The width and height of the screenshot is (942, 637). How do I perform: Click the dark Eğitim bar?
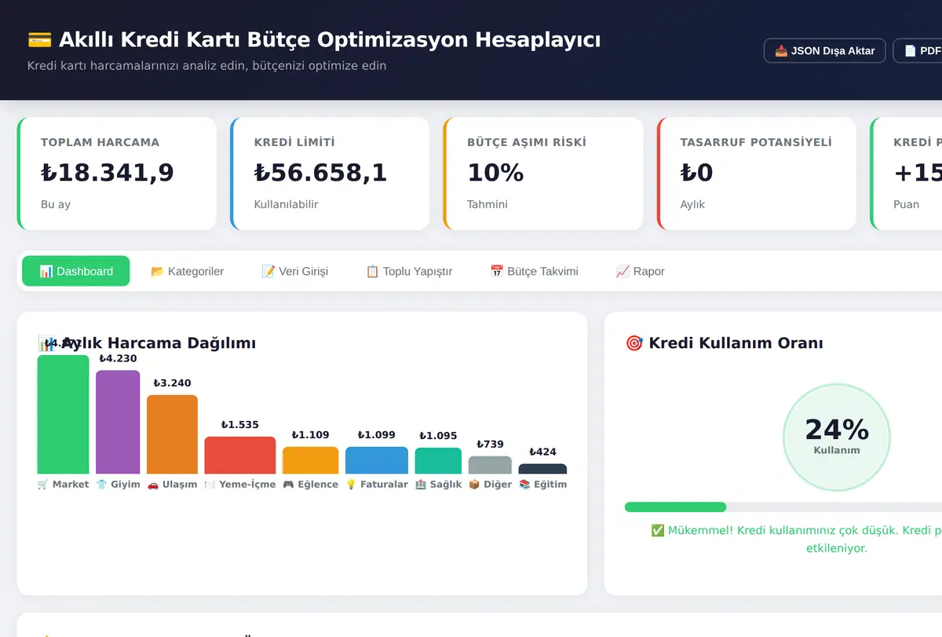tap(542, 469)
